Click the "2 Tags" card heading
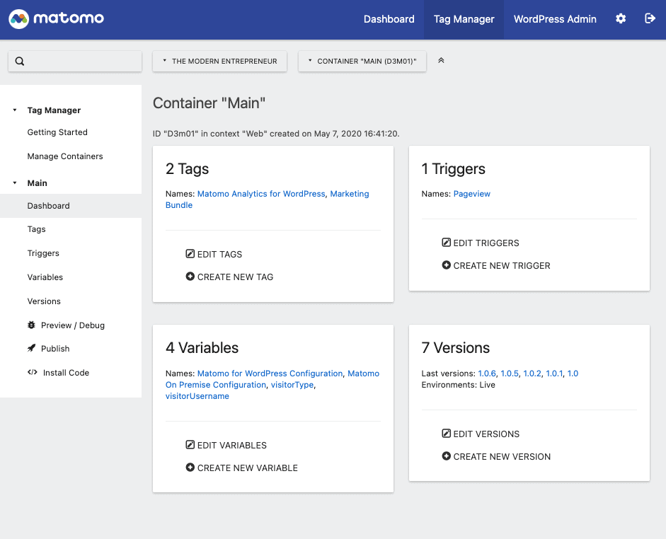 click(x=188, y=169)
